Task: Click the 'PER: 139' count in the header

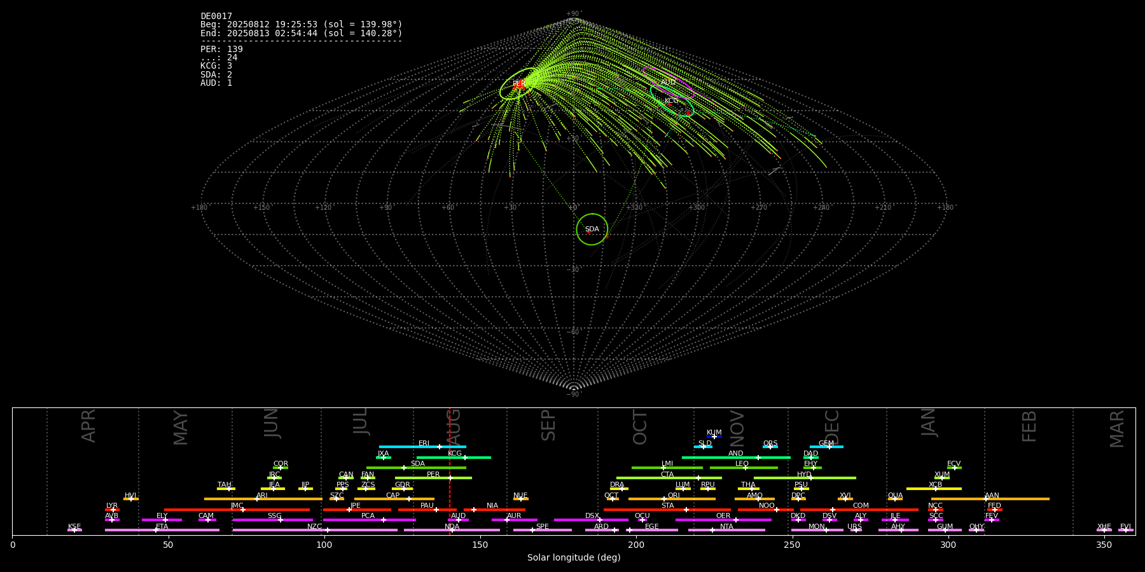Action: 221,50
